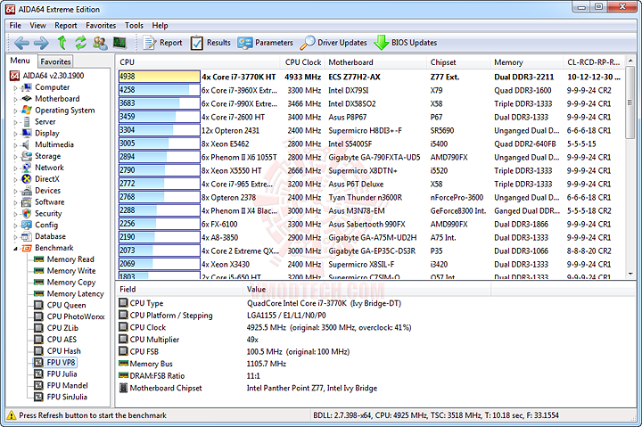The width and height of the screenshot is (642, 427).
Task: Sort by CPU Clock column header
Action: 303,62
